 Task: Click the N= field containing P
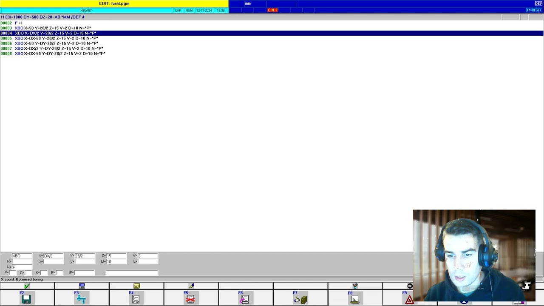click(22, 267)
